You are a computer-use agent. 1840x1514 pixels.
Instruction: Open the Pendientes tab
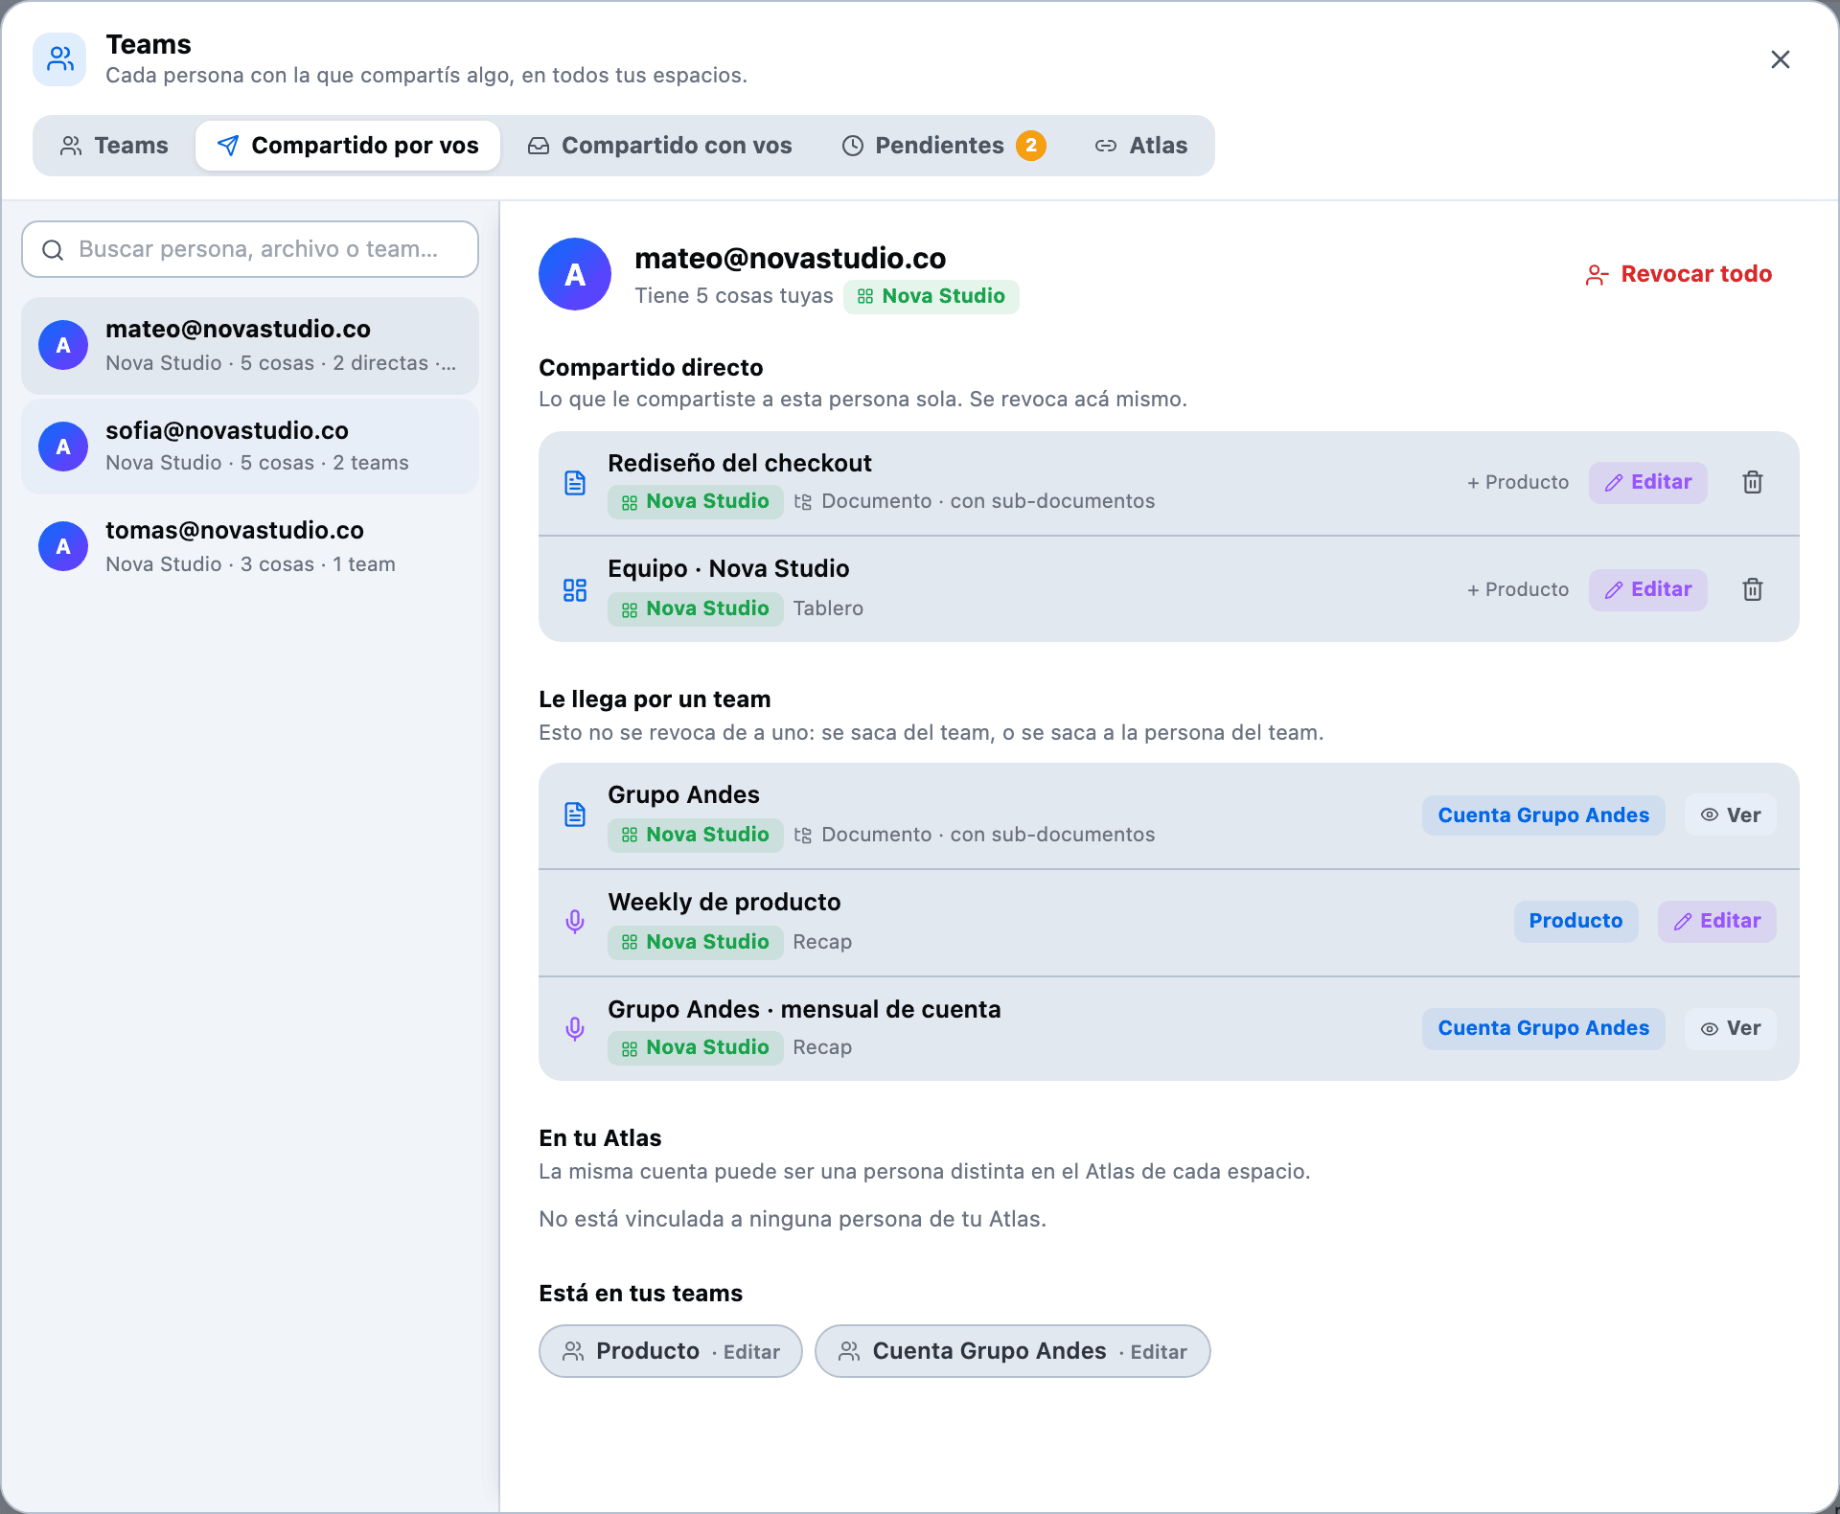point(943,146)
